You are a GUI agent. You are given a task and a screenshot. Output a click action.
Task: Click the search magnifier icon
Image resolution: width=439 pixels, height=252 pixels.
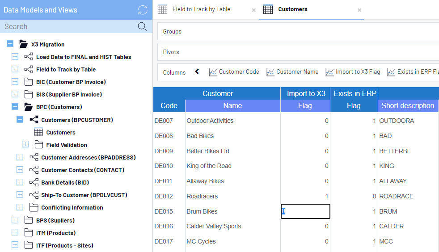click(142, 26)
